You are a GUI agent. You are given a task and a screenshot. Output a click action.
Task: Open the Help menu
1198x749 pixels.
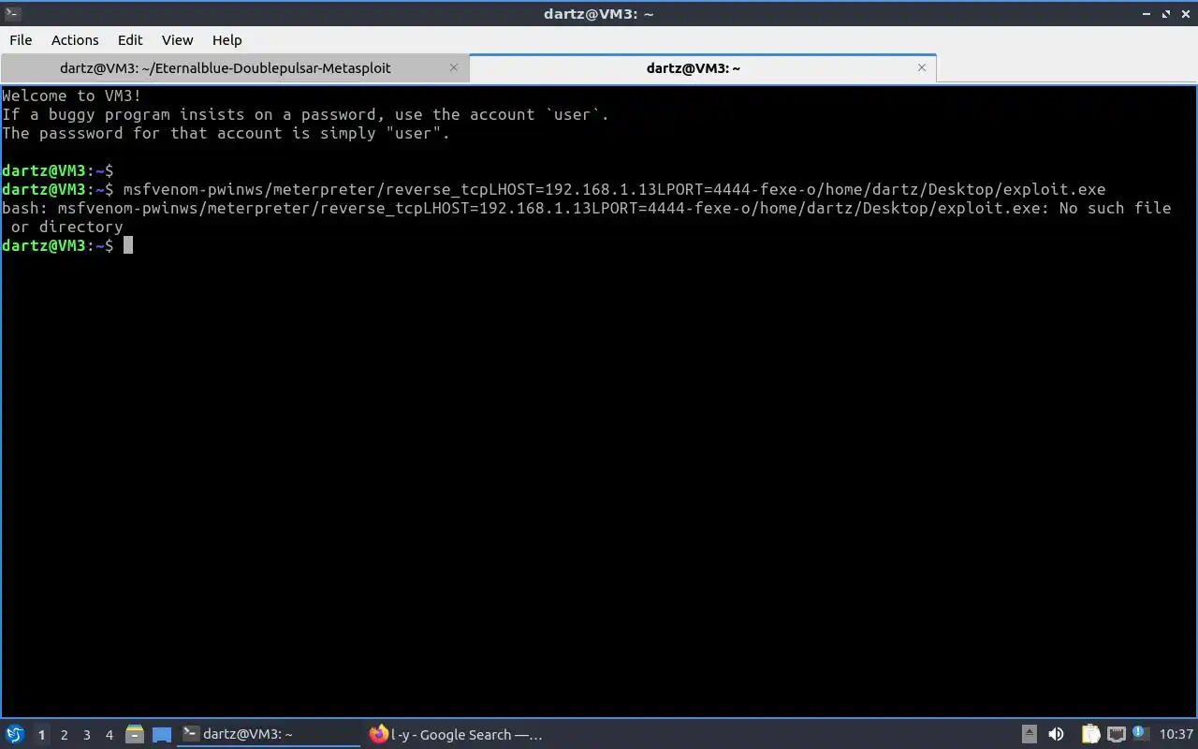(x=226, y=40)
